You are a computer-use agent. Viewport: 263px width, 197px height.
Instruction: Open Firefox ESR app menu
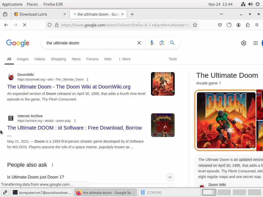tap(53, 4)
